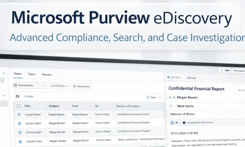Image resolution: width=245 pixels, height=147 pixels.
Task: Open the 'Person importance: Confidential Information' preview cell
Action: (141, 139)
